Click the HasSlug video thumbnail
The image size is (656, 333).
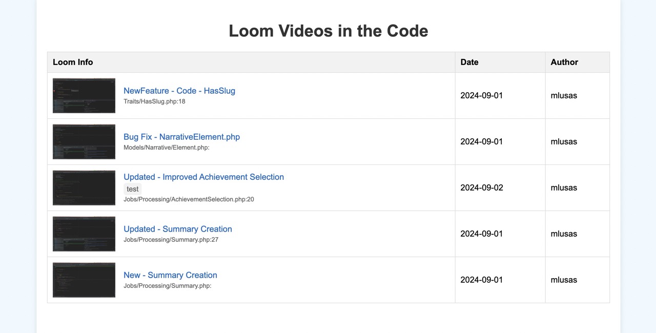pyautogui.click(x=84, y=96)
